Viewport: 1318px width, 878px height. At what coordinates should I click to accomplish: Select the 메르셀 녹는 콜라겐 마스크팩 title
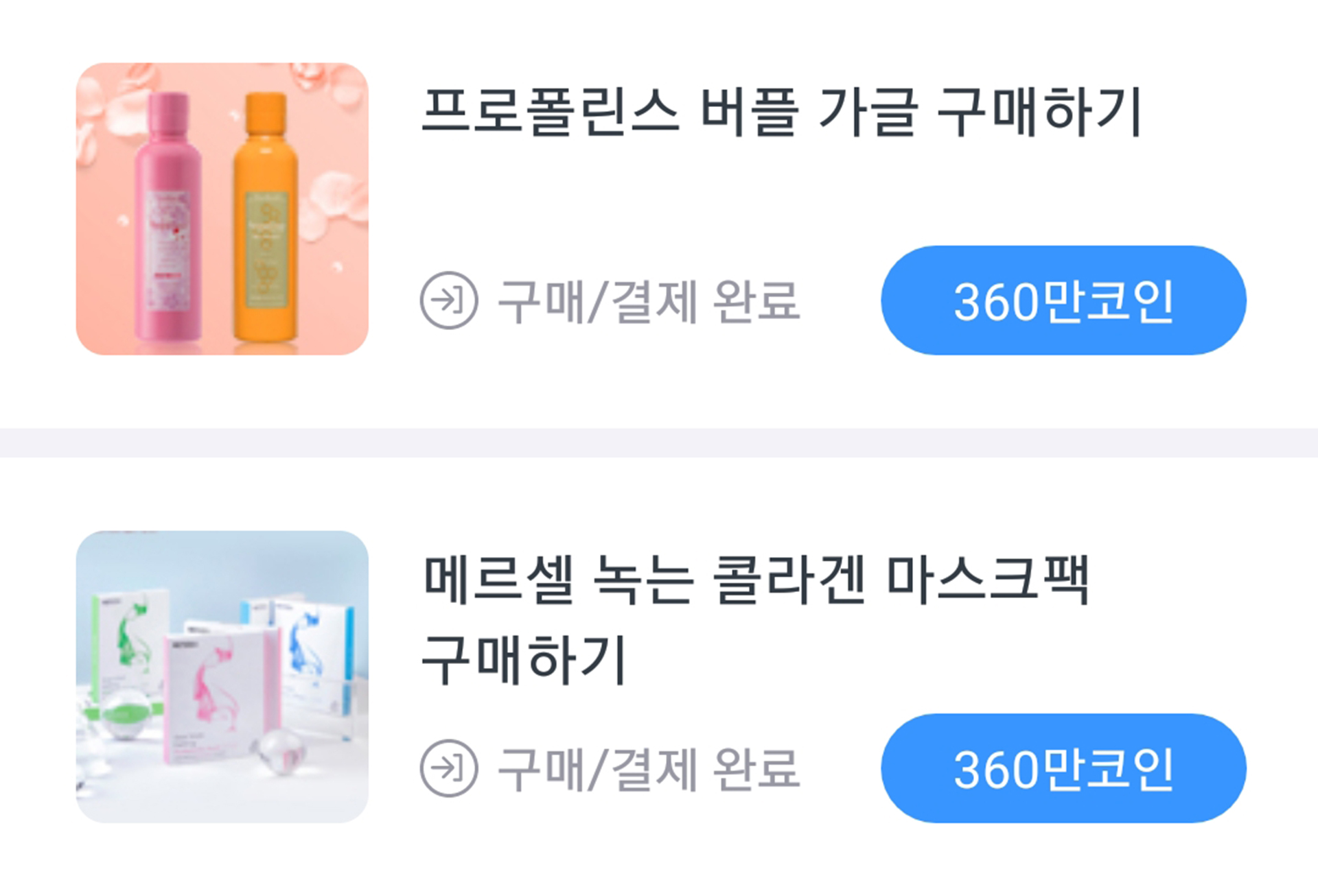tap(755, 619)
